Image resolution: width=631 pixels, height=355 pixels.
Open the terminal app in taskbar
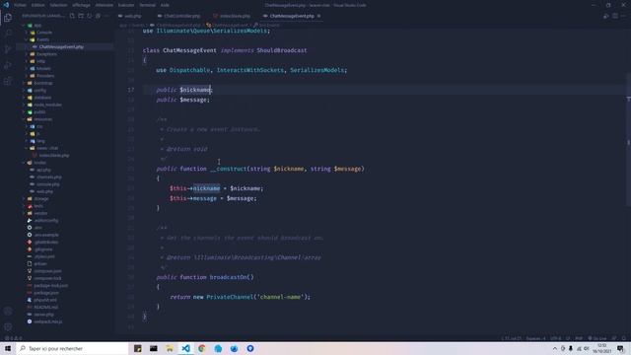pos(154,348)
